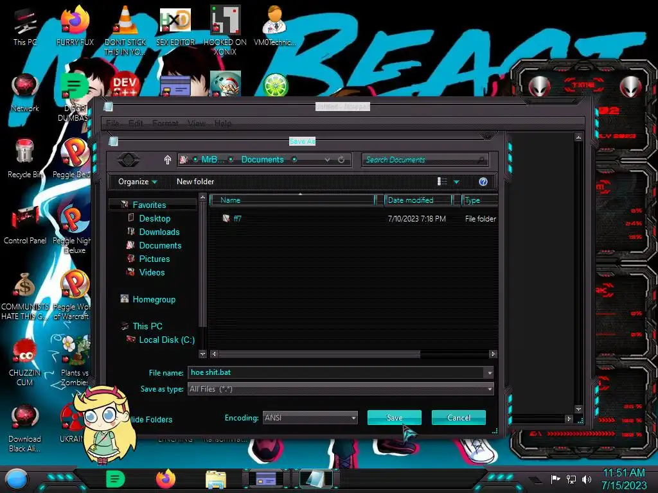Select Downloads in the navigation pane
The height and width of the screenshot is (493, 658).
point(159,232)
